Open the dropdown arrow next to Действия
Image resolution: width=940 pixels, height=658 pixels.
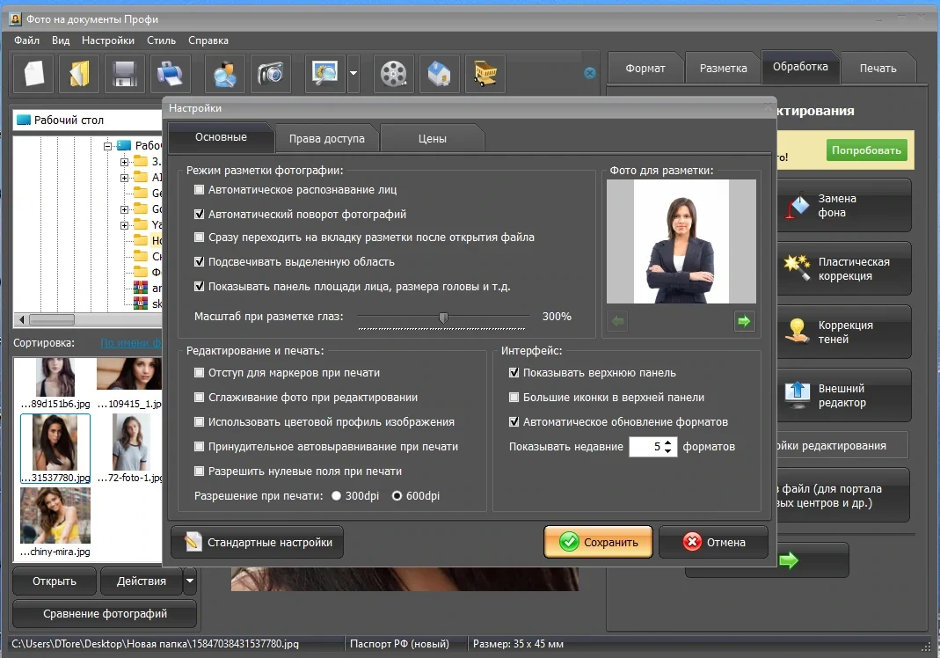click(x=189, y=581)
